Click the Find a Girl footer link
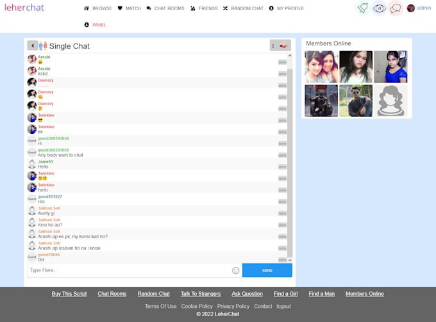Screen dimensions: 436x322 285,294
